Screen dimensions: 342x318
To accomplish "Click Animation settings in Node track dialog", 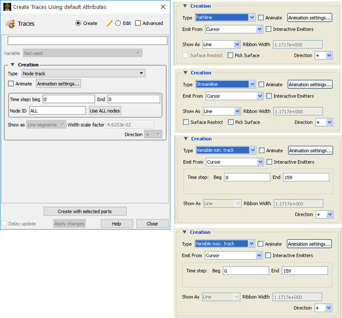I will (58, 83).
